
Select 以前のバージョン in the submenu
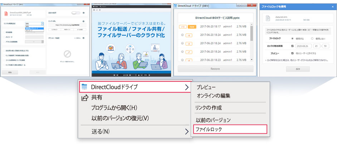point(214,120)
